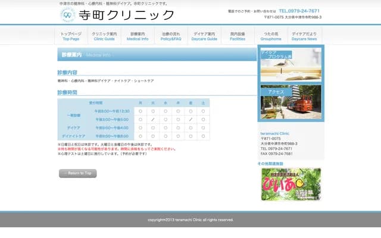381x238 pixels.
Task: Click the Teramachi Clinic logo emblem
Action: point(68,15)
